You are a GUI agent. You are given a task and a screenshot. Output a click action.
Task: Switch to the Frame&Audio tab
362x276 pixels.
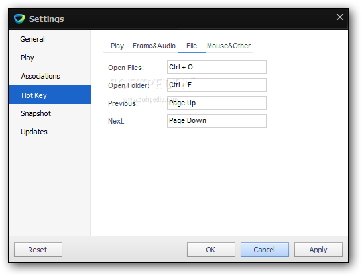(154, 46)
